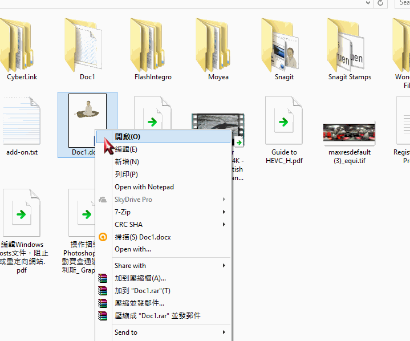Select the Moyea folder
The image size is (410, 341).
point(213,45)
